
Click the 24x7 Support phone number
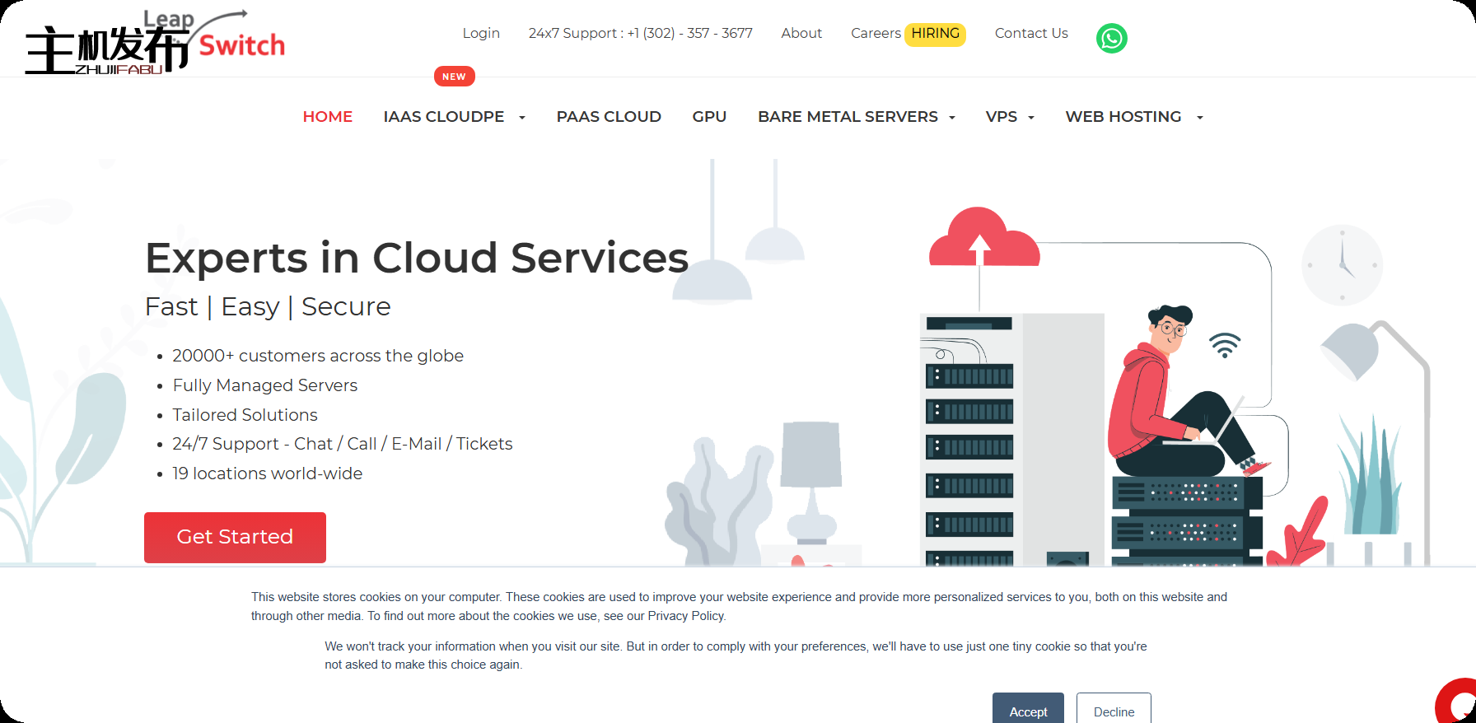point(641,33)
